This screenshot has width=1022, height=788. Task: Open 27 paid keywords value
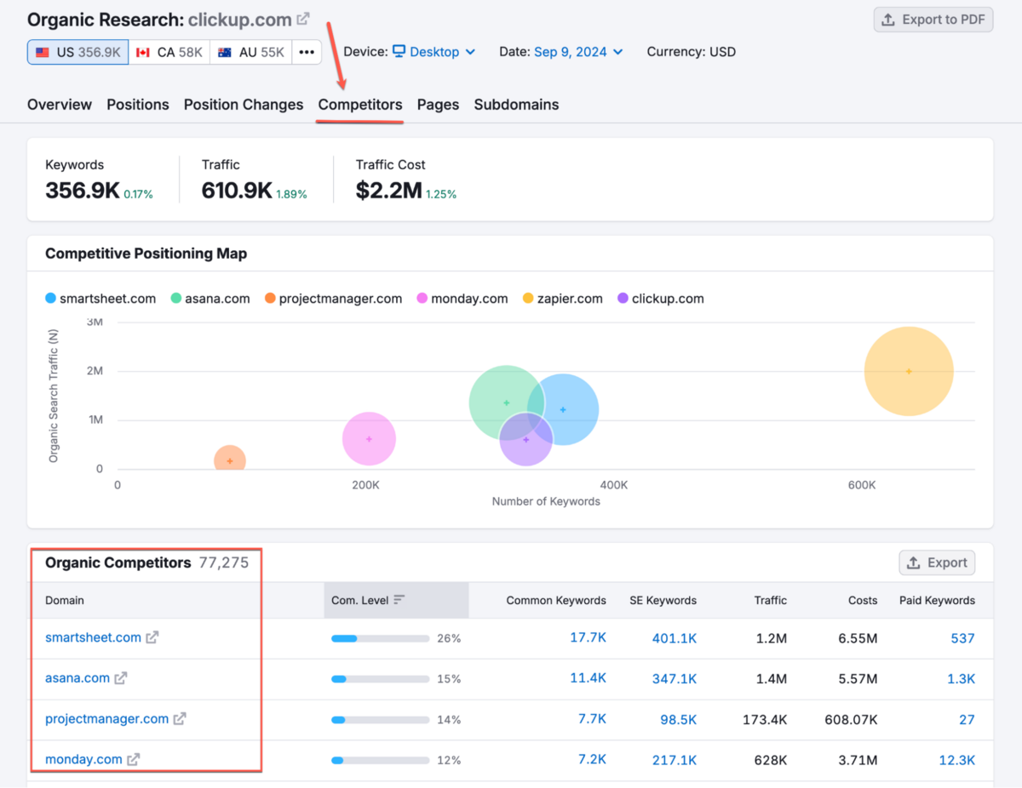point(967,719)
